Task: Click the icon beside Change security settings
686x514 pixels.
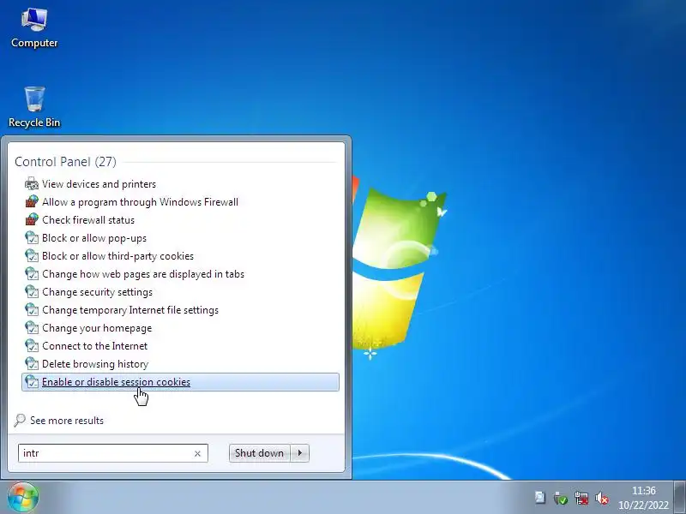Action: coord(32,291)
